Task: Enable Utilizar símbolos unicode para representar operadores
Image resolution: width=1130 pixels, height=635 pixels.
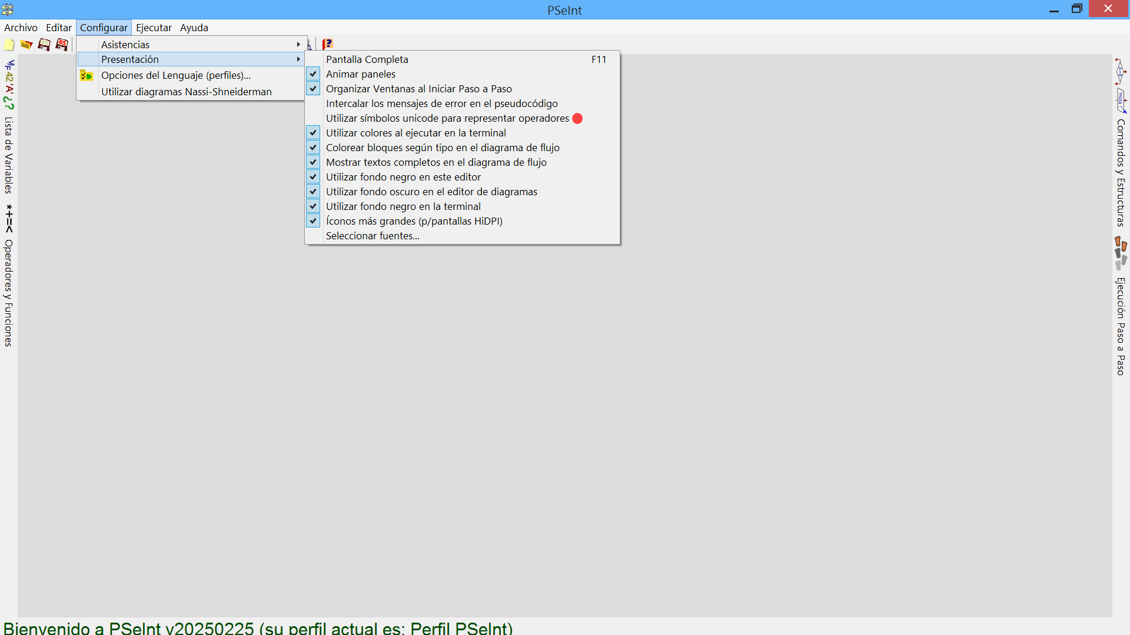Action: pos(447,118)
